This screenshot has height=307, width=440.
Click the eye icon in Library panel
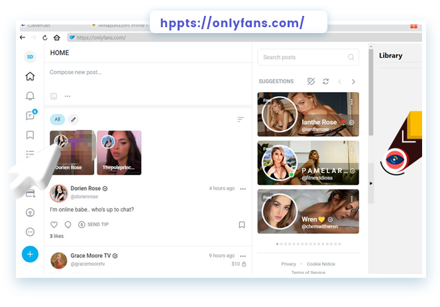point(394,160)
